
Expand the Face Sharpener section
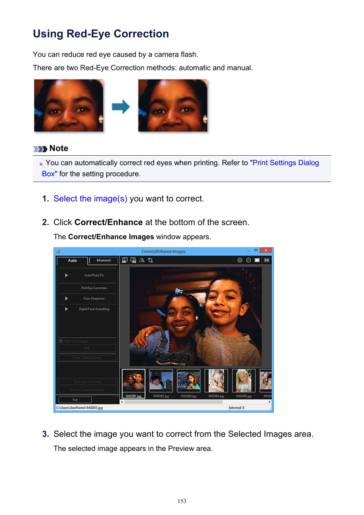pyautogui.click(x=66, y=298)
